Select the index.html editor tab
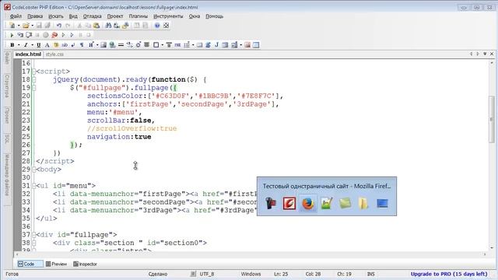498x280 pixels. click(x=28, y=54)
